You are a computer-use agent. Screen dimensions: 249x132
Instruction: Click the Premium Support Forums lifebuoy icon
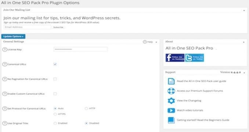point(171,91)
